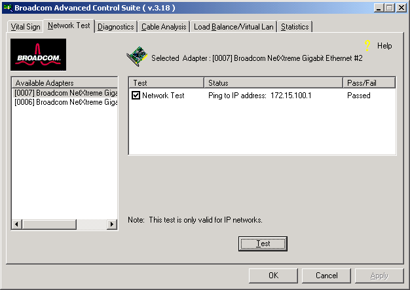
Task: Maximize the Broadcom Advanced Control Suite window
Action: click(x=389, y=8)
